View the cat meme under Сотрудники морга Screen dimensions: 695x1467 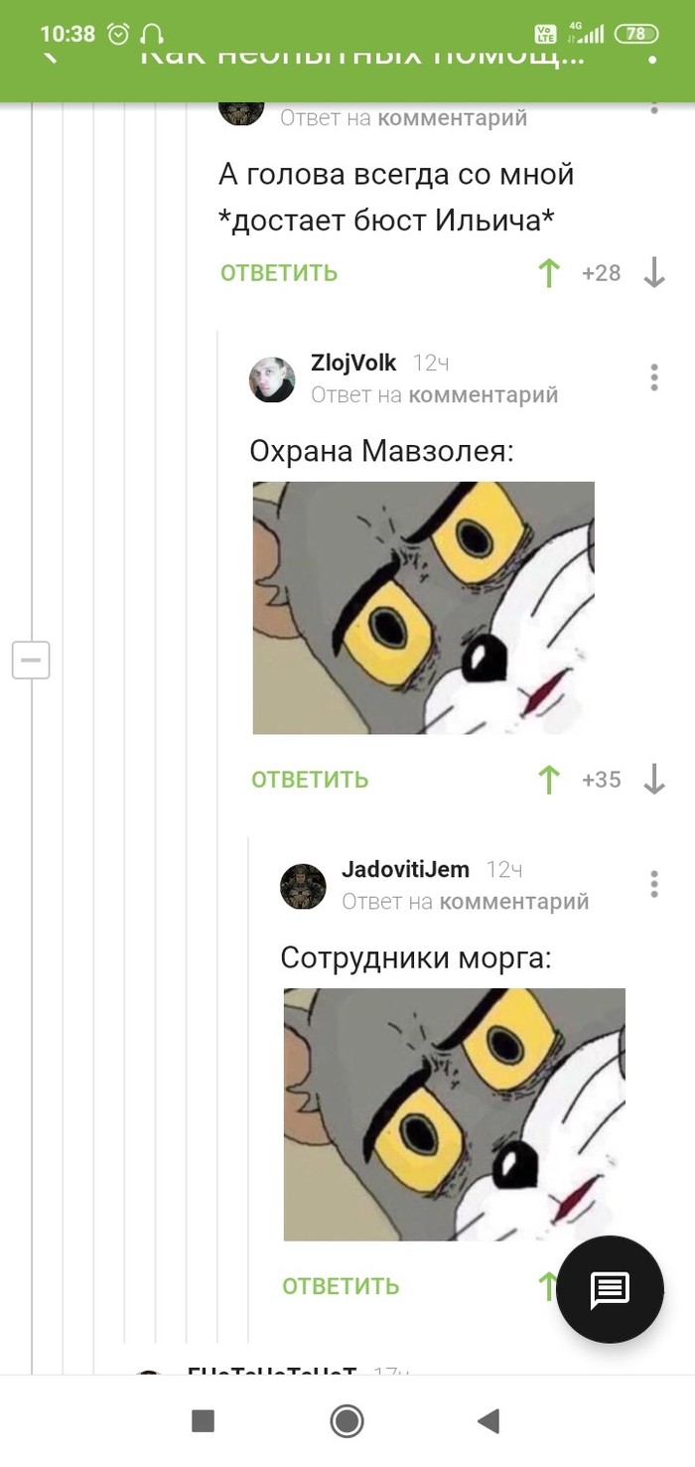click(455, 1114)
